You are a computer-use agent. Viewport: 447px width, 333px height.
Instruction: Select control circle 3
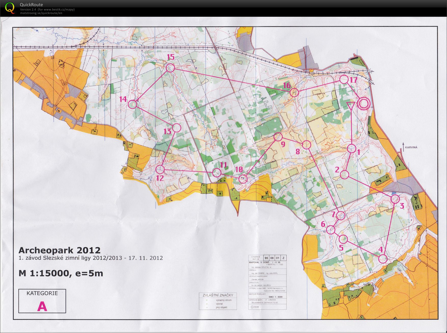(395, 199)
